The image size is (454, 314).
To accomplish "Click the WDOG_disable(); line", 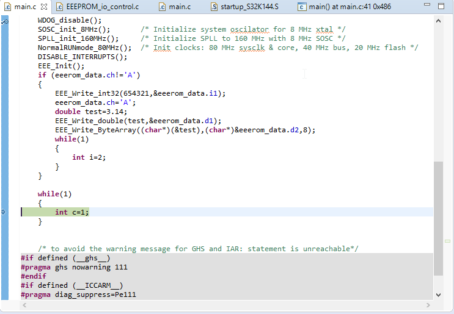I will 70,20.
